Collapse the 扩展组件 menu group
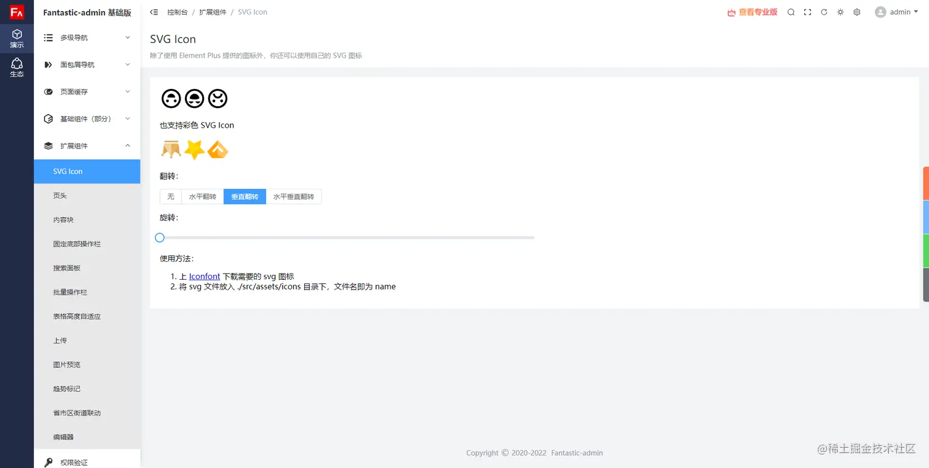929x468 pixels. (87, 146)
